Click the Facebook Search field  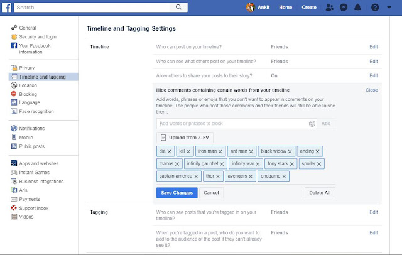[x=92, y=8]
